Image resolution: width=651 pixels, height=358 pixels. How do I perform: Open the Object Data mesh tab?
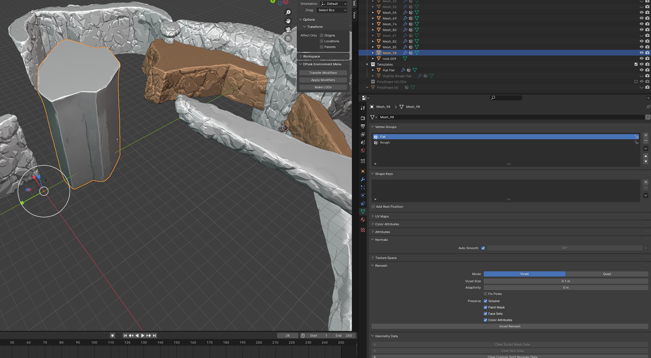point(363,212)
